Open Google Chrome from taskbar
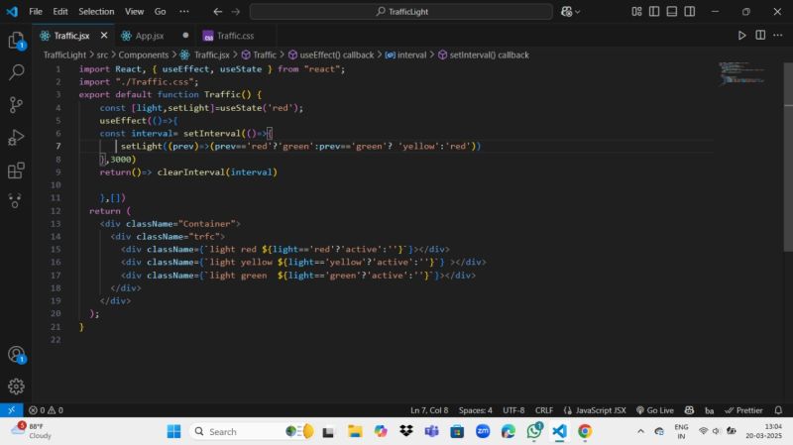793x445 pixels. coord(585,431)
